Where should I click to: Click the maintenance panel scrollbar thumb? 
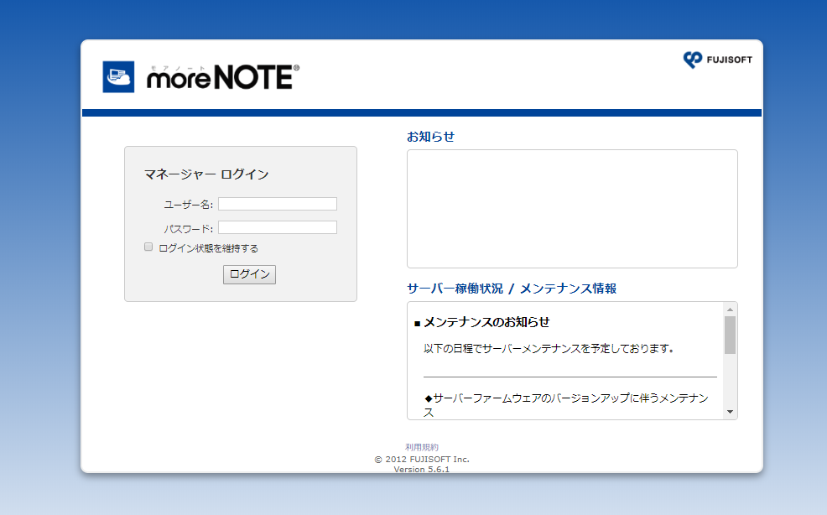pos(730,335)
